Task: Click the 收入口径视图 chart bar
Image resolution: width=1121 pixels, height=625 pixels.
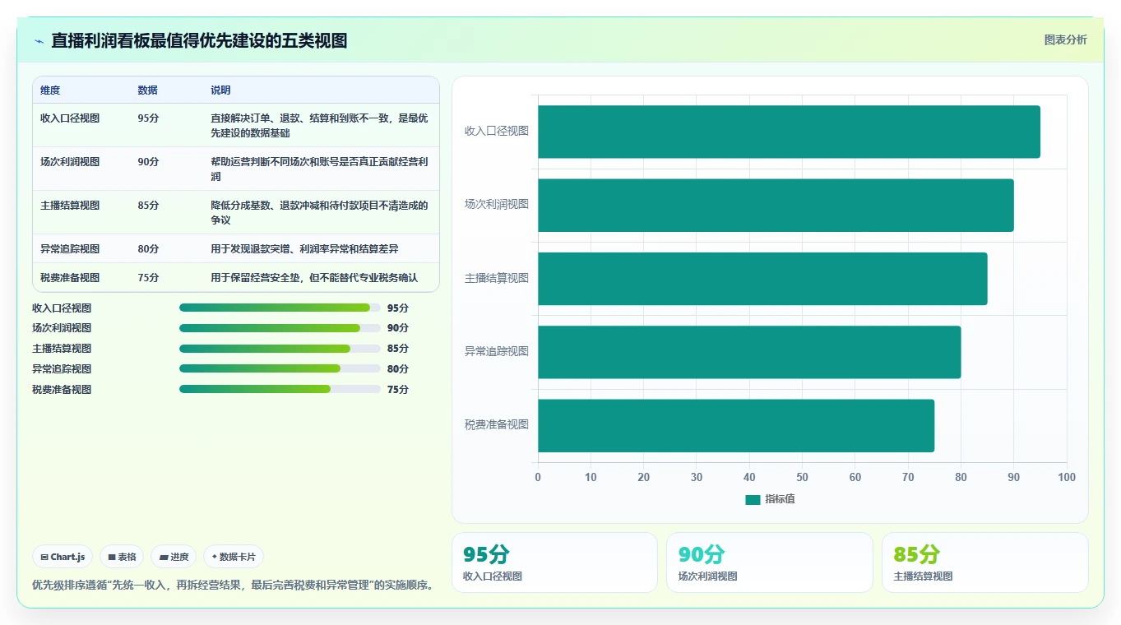Action: 789,132
